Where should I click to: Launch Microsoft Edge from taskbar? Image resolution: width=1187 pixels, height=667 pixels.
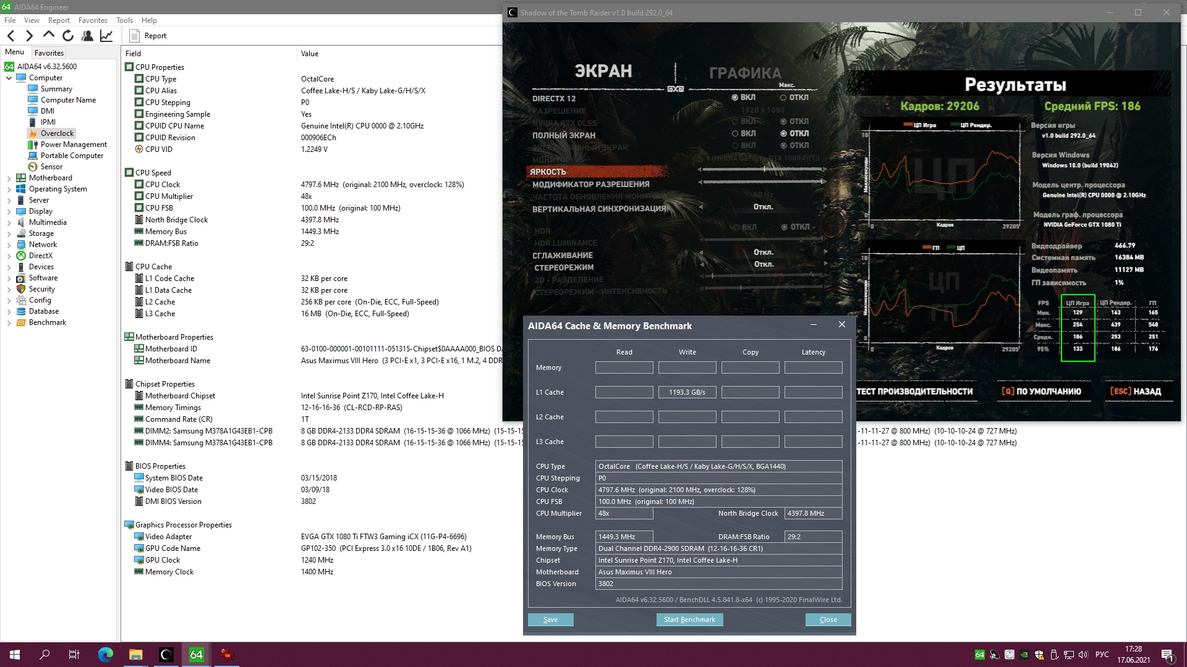105,655
